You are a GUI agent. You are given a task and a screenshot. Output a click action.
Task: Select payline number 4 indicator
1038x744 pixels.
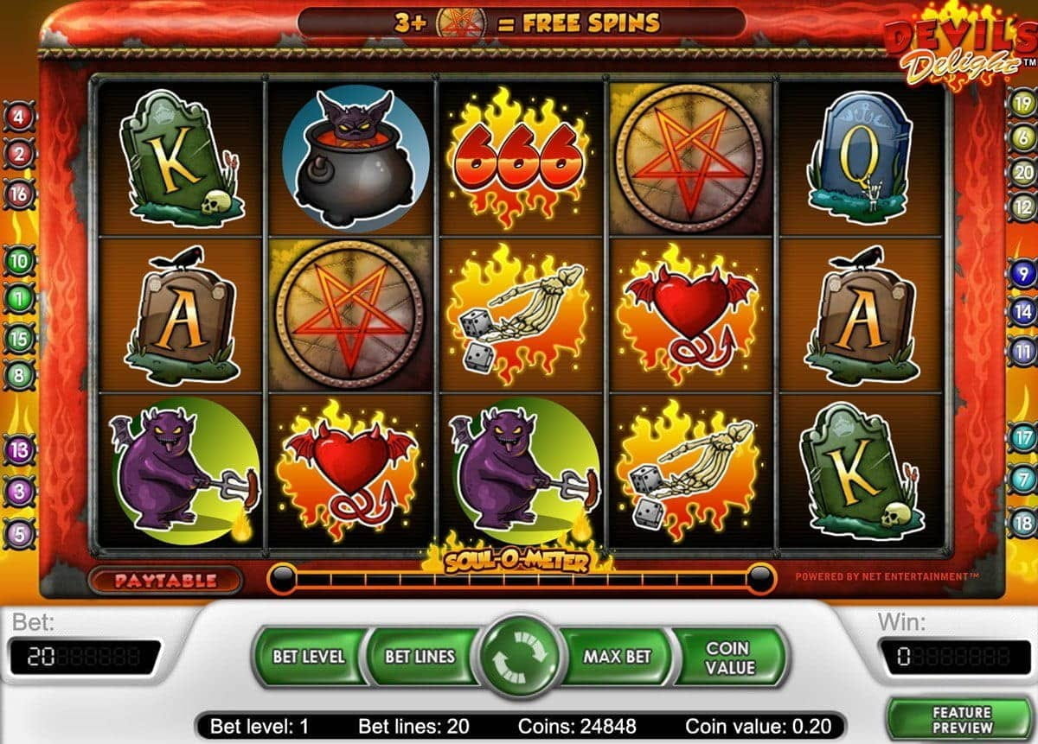pos(19,115)
